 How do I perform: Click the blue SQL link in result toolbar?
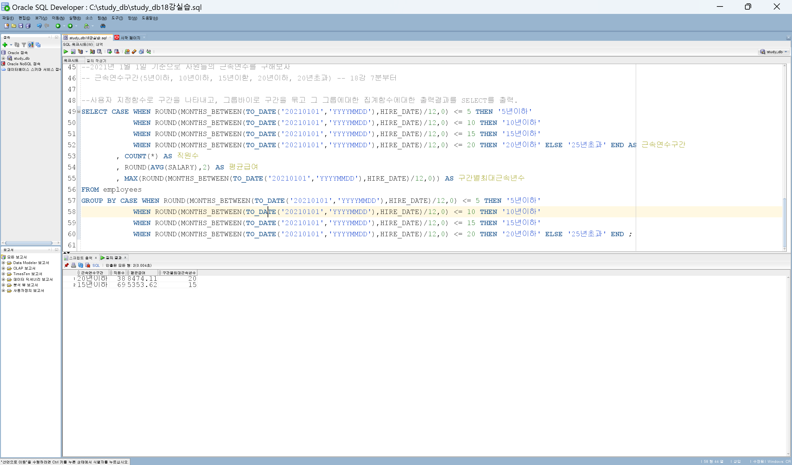tap(96, 266)
